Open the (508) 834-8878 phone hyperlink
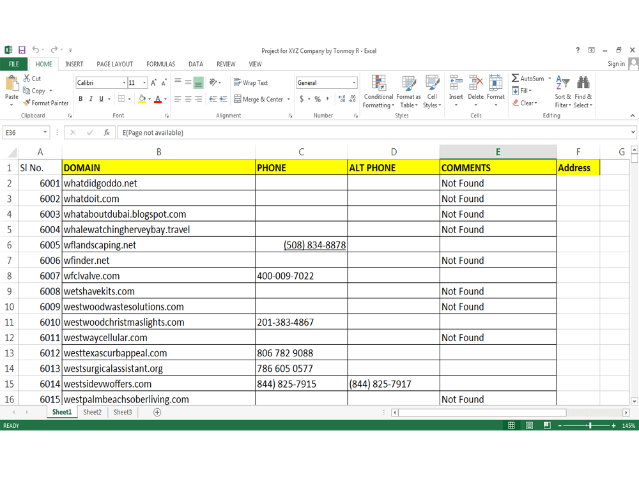This screenshot has height=479, width=639. (314, 245)
